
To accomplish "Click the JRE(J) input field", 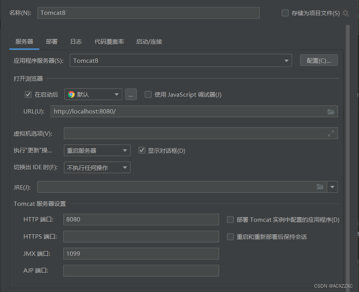I will click(x=182, y=187).
